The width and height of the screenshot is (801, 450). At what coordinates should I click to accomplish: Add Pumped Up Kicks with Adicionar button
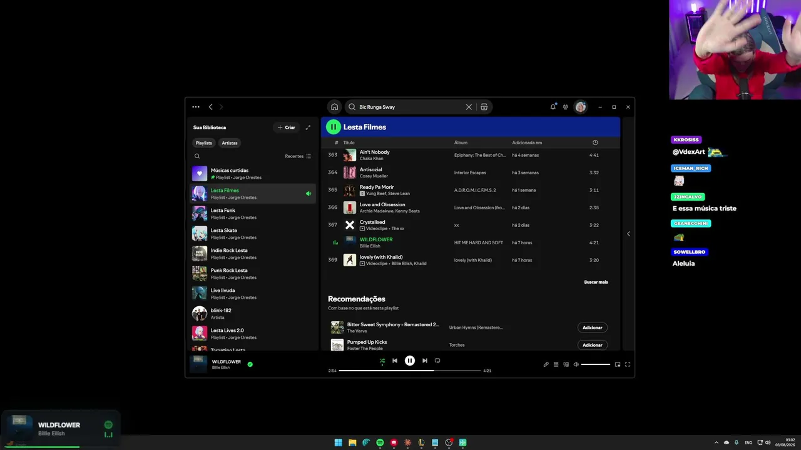point(593,345)
